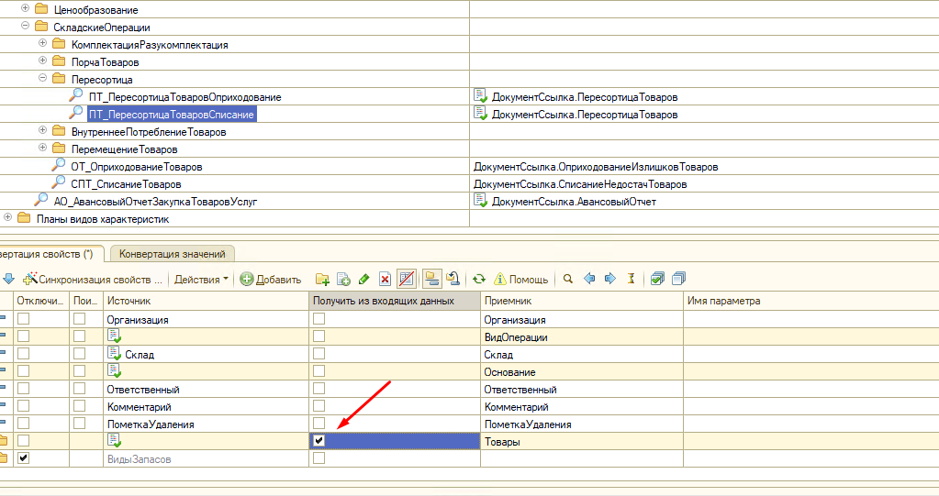
Task: Collapse the Пересортица folder
Action: click(x=43, y=80)
